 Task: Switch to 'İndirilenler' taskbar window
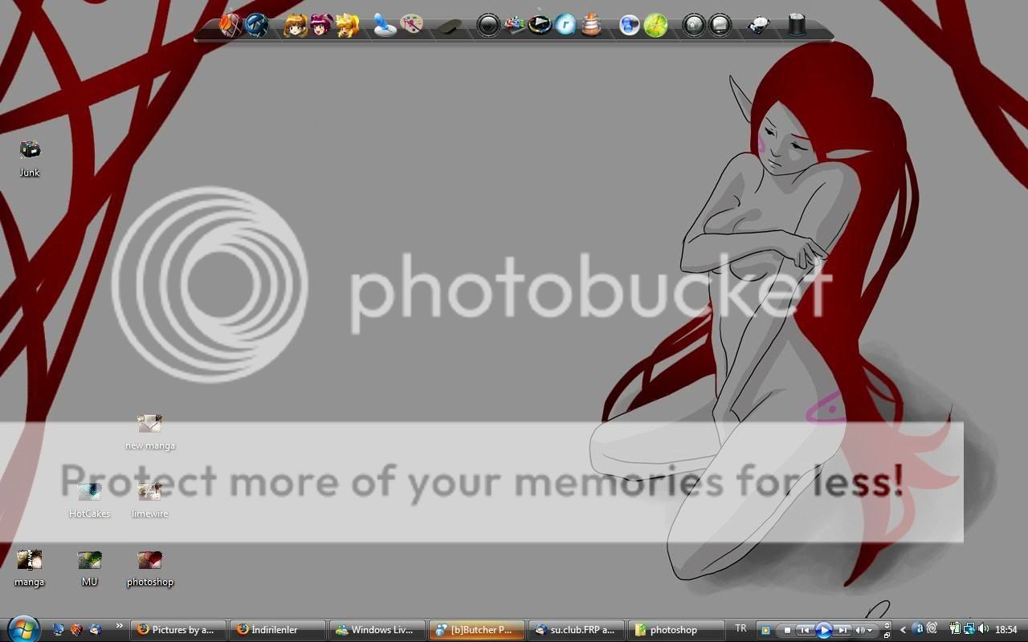[277, 630]
